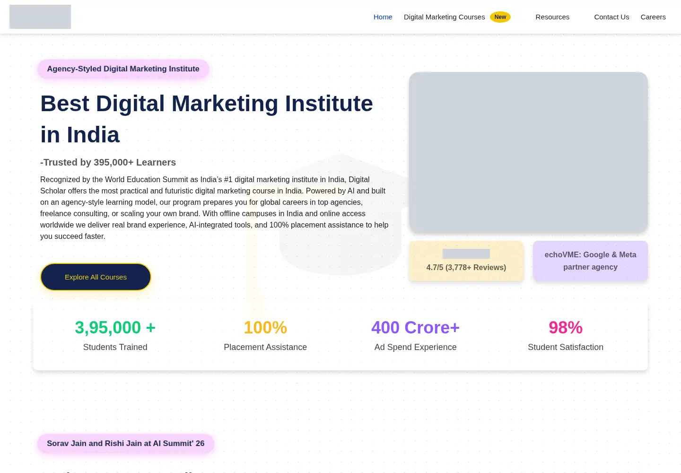Screen dimensions: 681x473
Task: Click the yellow New badge
Action: 500,17
